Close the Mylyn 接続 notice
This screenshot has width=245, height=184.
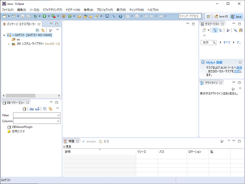coord(240,62)
